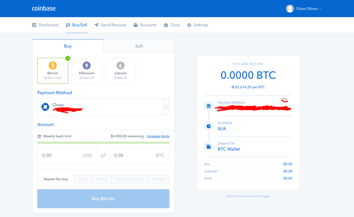Select the Litecoin currency card
The width and height of the screenshot is (354, 217).
pos(121,70)
